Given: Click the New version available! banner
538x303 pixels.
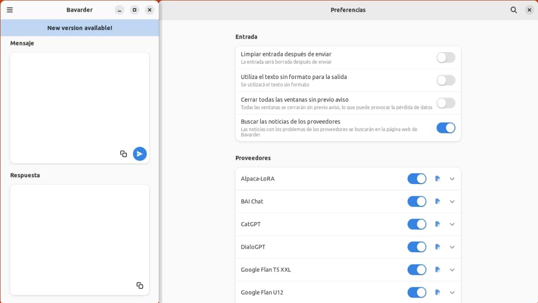Looking at the screenshot, I should tap(80, 28).
